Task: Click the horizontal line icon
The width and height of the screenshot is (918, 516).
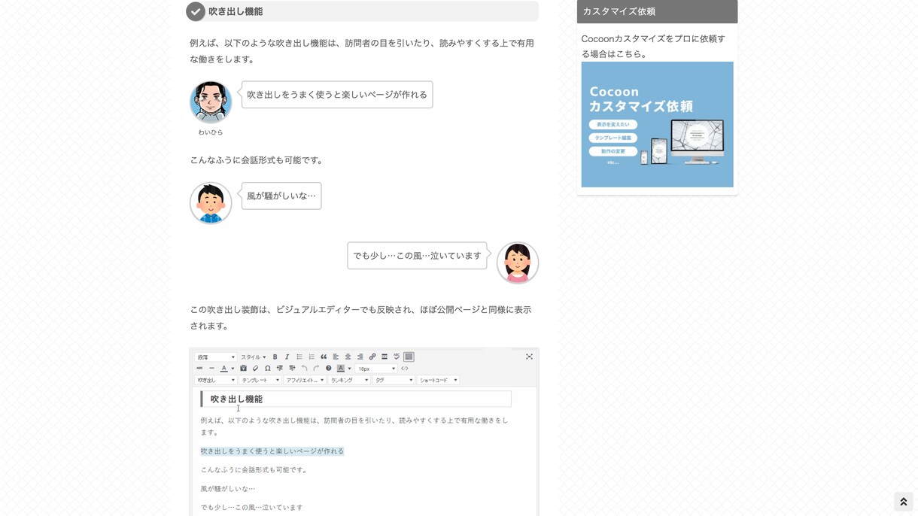Action: [x=211, y=369]
